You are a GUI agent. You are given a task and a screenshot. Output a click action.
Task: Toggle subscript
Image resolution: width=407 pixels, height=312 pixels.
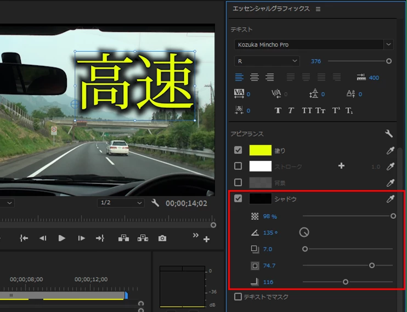(349, 111)
